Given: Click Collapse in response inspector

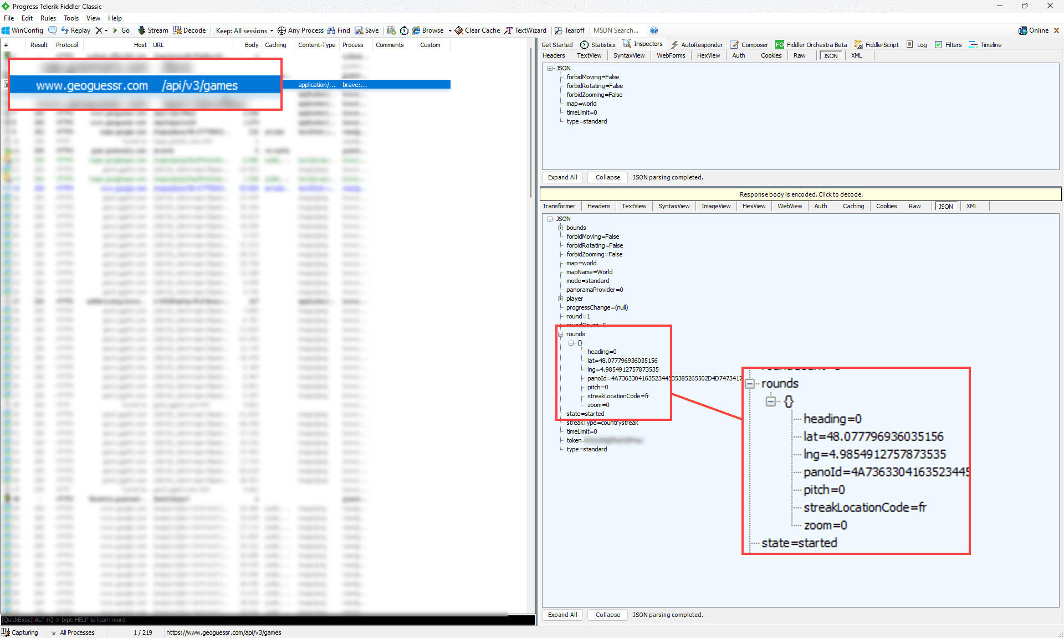Looking at the screenshot, I should click(608, 615).
